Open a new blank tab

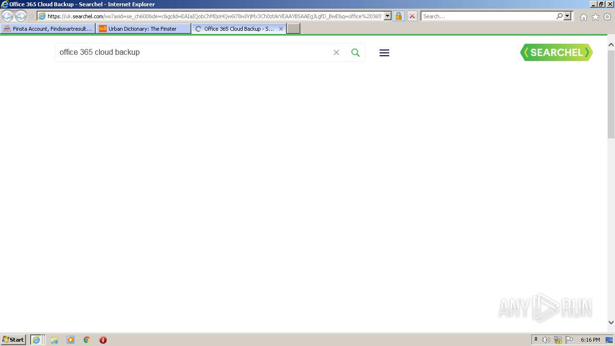click(x=294, y=29)
